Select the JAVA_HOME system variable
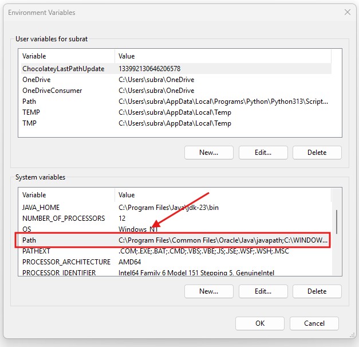Viewport: 359px width, 347px height. point(41,208)
